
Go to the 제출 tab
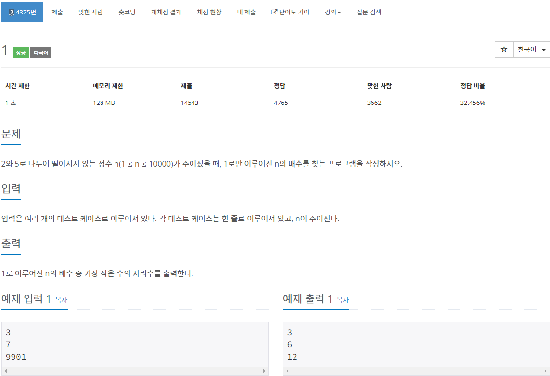pos(57,13)
